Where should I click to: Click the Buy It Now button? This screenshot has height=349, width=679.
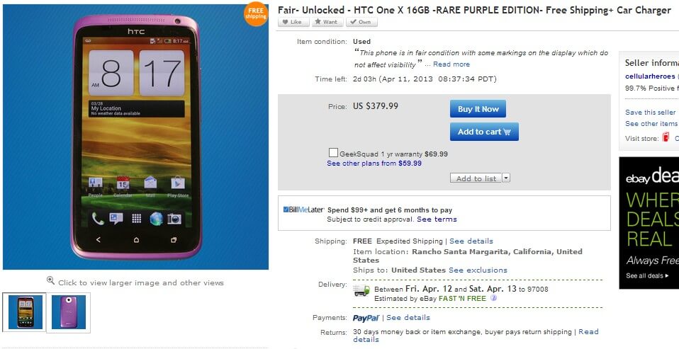click(x=478, y=109)
